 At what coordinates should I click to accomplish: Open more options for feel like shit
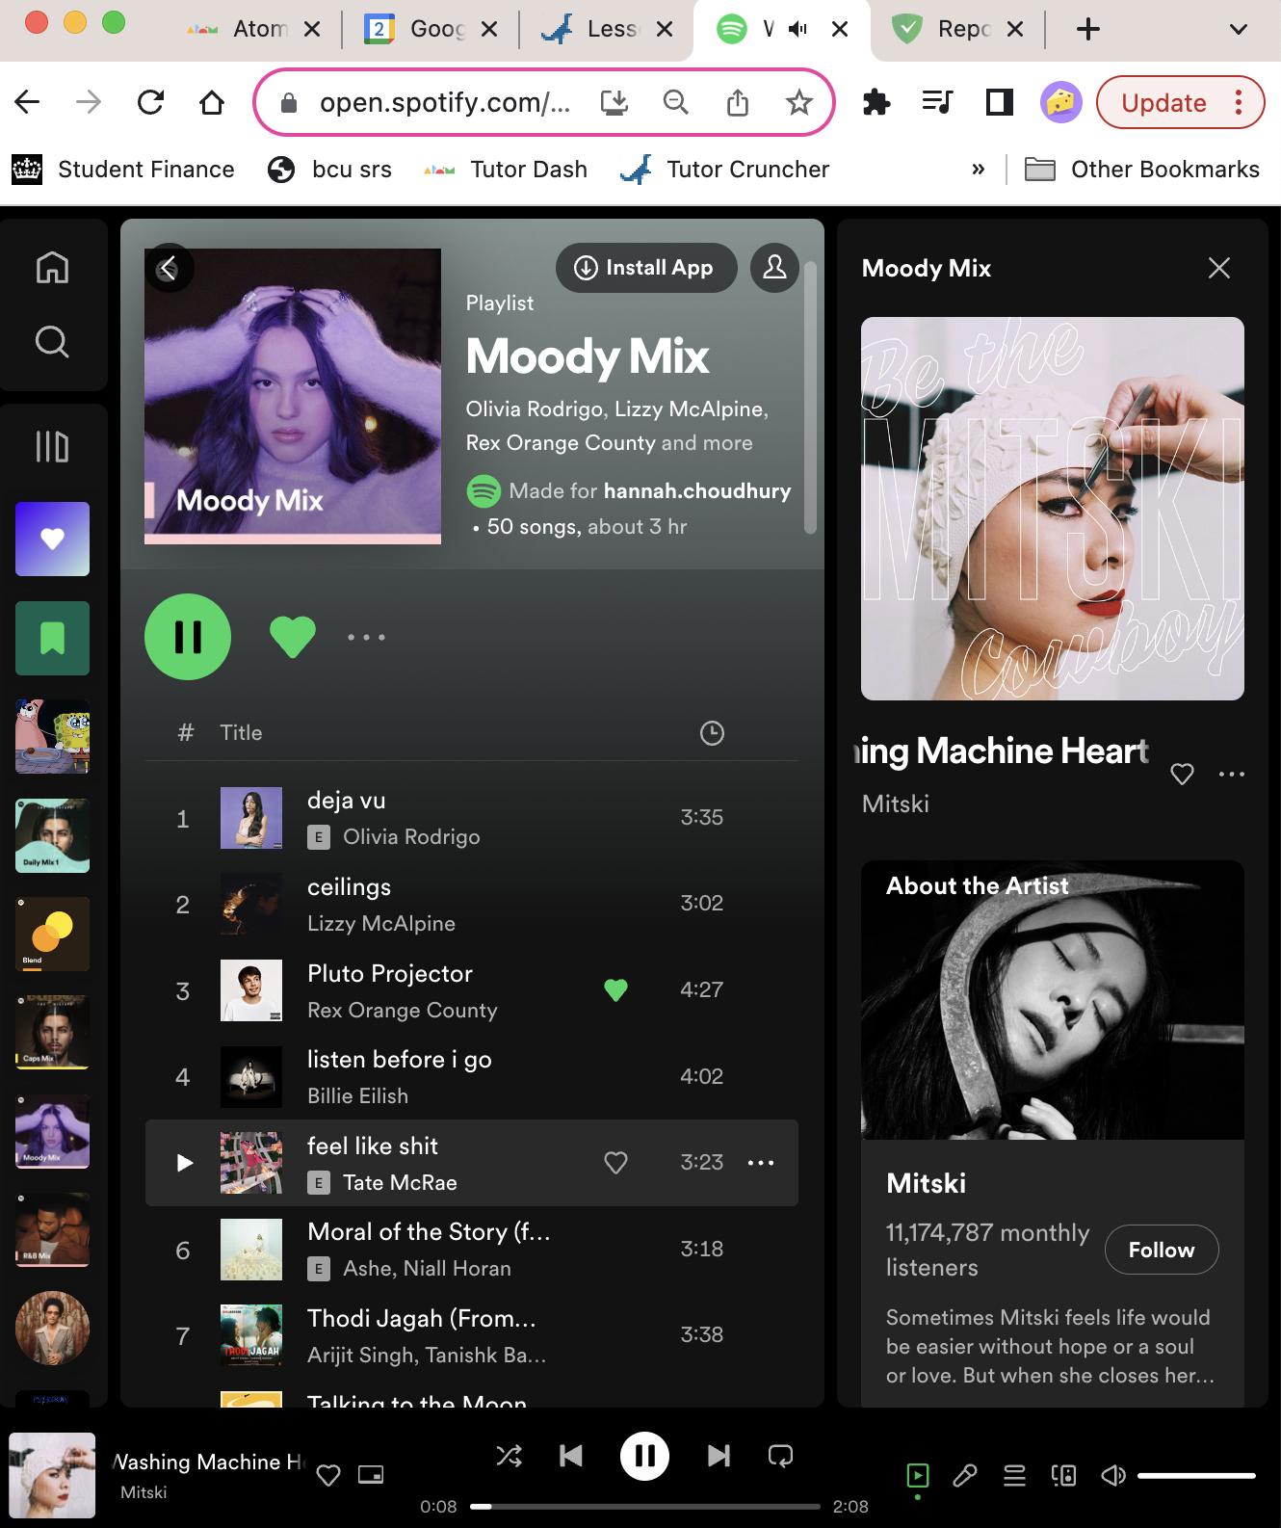coord(761,1163)
